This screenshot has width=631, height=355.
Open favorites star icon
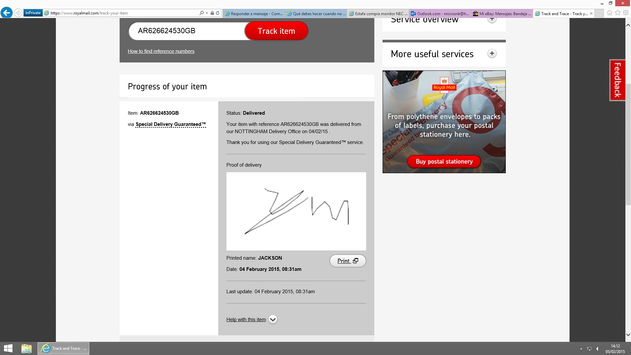click(618, 13)
